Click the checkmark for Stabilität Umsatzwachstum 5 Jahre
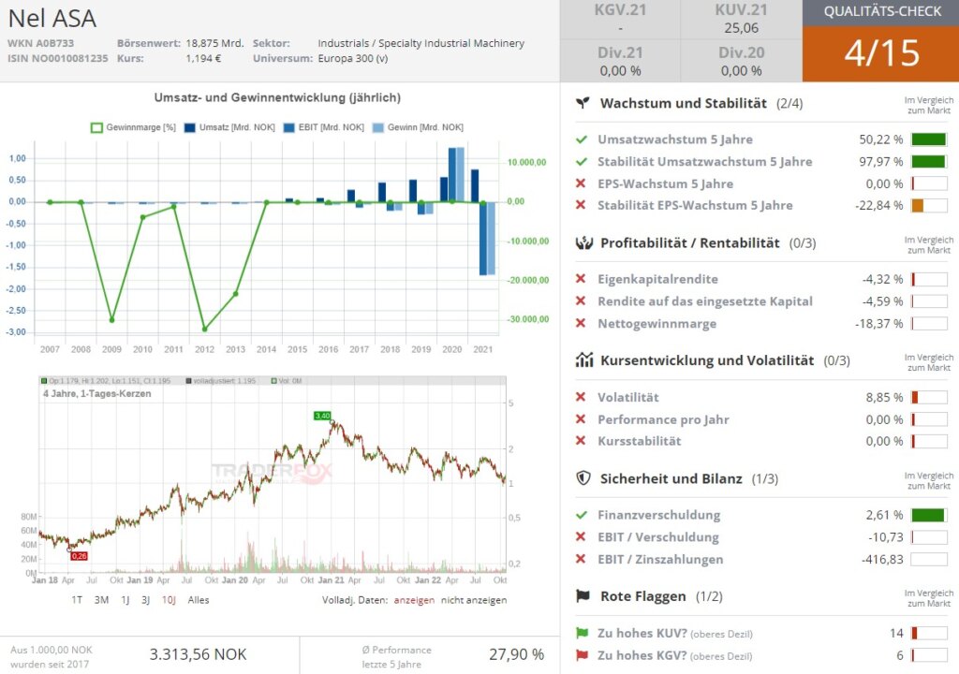The height and width of the screenshot is (674, 959). [582, 161]
